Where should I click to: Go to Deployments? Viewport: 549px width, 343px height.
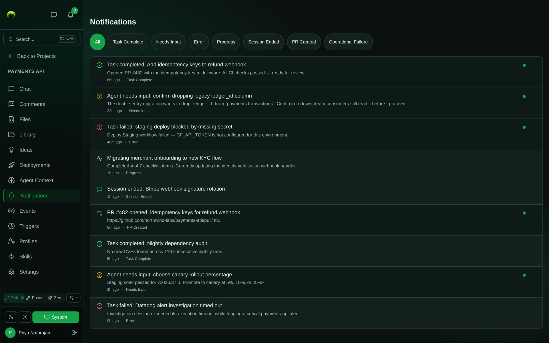(42, 165)
